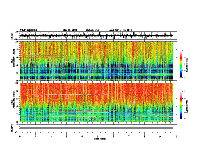Click the ch.2 spectrogram color scale bar
198x153 pixels.
pos(181,105)
